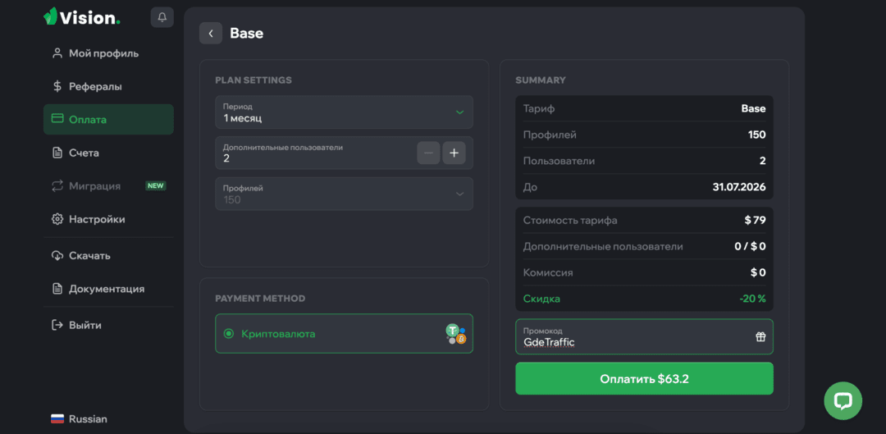Screen dimensions: 886x434
Task: Click the Промокод input field
Action: (x=644, y=337)
